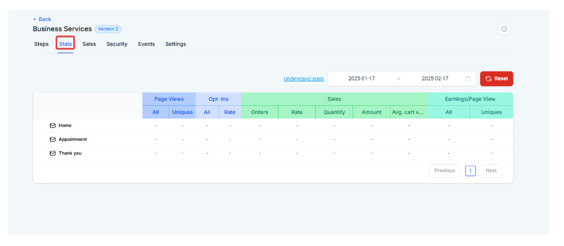The height and width of the screenshot is (246, 564).
Task: Select the Stats tab
Action: pos(66,44)
